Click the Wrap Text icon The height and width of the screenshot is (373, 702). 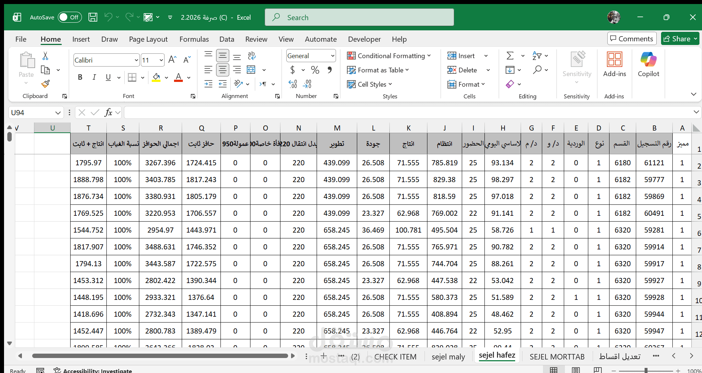tap(252, 56)
